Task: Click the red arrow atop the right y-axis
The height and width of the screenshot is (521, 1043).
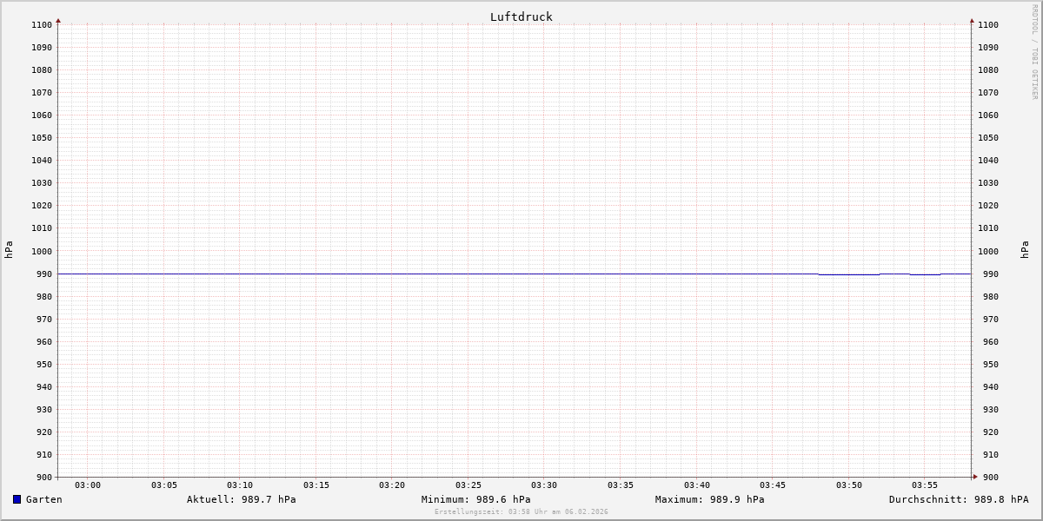Action: (972, 20)
